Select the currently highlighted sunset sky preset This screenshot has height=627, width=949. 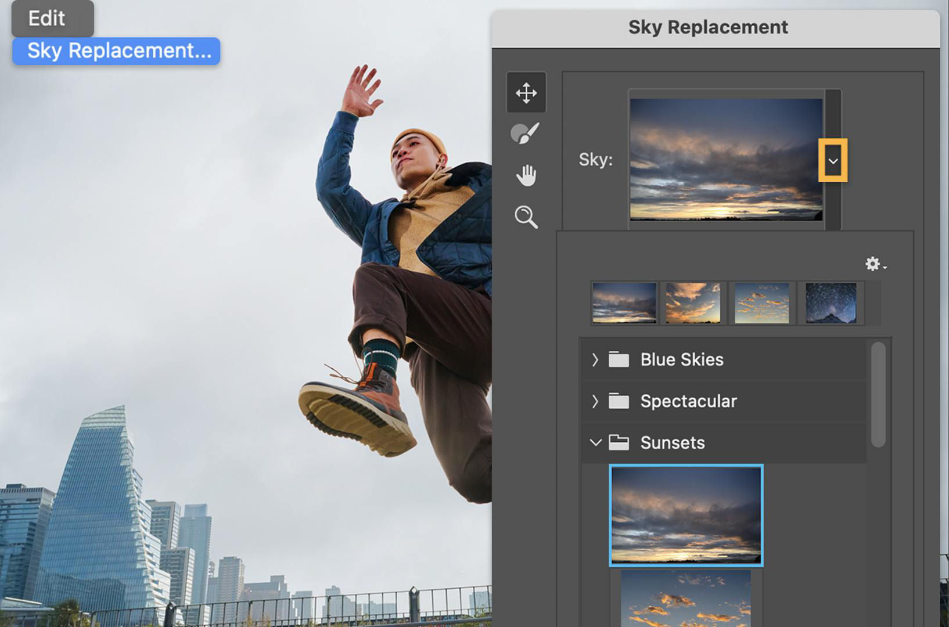[x=686, y=515]
